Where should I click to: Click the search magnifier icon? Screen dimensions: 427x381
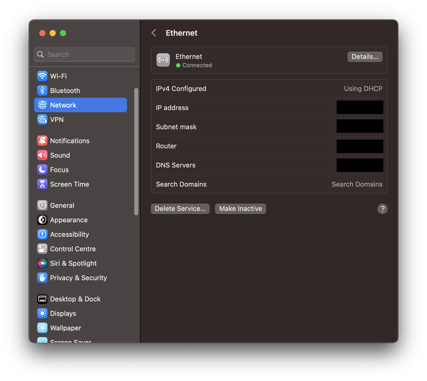point(41,54)
